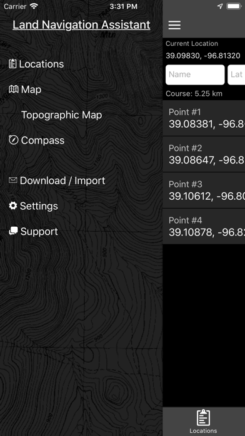Click the envelope icon beside Download / Import
This screenshot has width=245, height=436.
pos(12,180)
